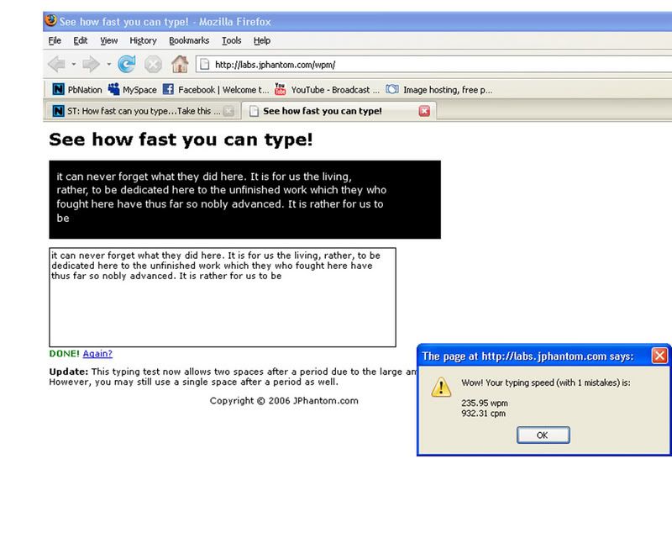Click the Firefox logo in the title bar
Viewport: 672px width, 538px height.
click(x=51, y=20)
